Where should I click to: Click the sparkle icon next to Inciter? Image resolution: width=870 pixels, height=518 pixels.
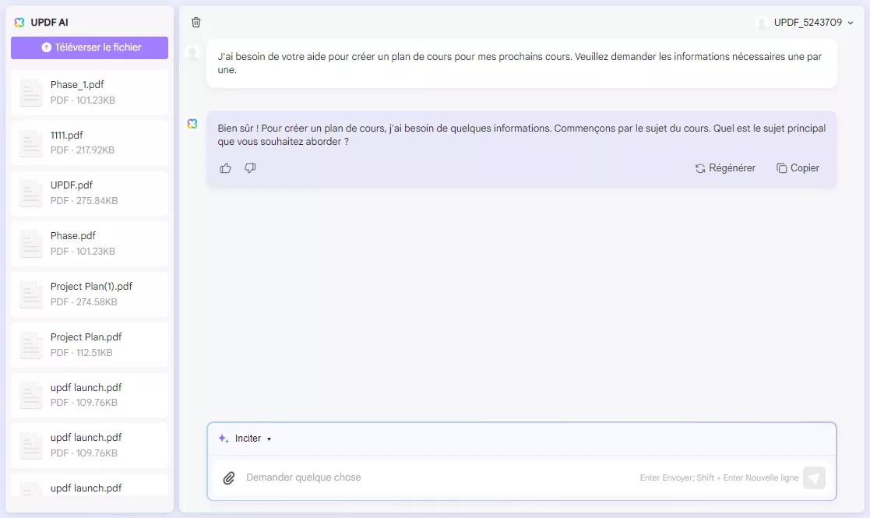(x=222, y=438)
